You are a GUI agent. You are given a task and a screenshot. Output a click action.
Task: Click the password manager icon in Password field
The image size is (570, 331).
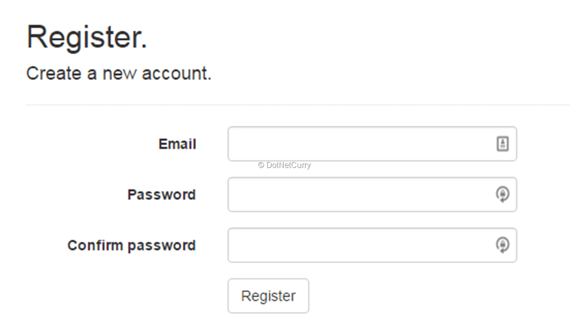point(502,194)
